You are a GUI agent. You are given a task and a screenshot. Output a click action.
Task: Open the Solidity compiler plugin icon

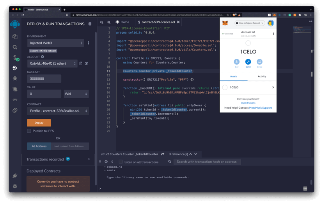pos(15,58)
